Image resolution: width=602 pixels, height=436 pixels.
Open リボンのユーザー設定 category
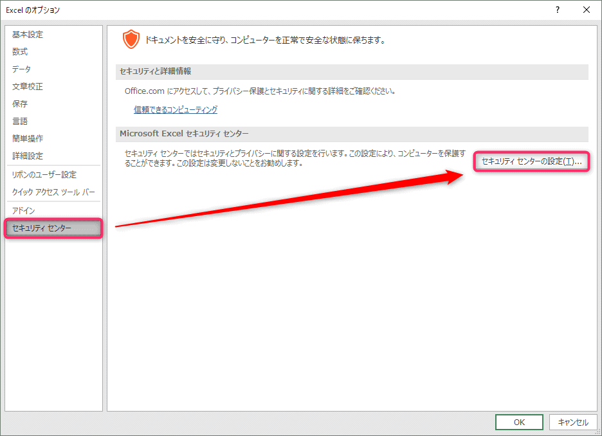click(x=44, y=175)
